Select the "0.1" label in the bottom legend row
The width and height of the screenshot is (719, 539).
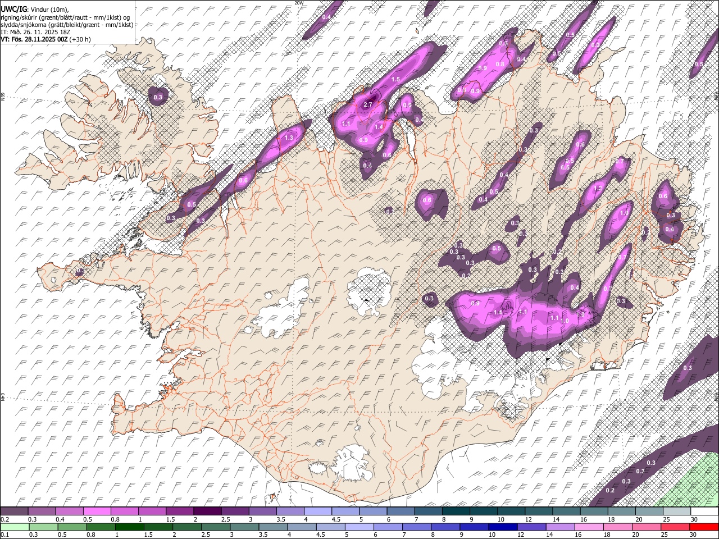click(x=4, y=535)
